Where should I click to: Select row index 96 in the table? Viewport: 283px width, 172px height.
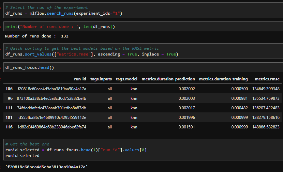pyautogui.click(x=10, y=98)
